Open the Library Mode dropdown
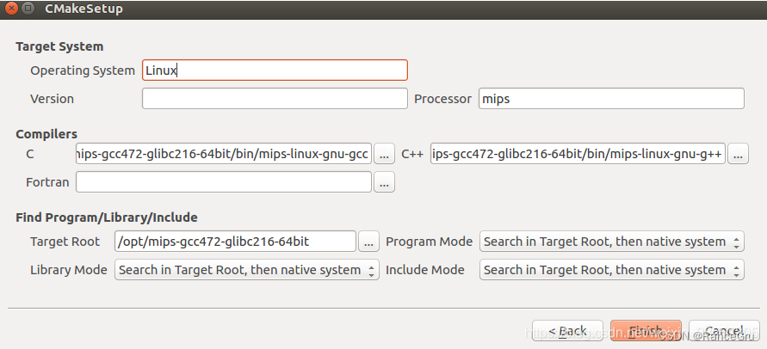 click(x=247, y=270)
